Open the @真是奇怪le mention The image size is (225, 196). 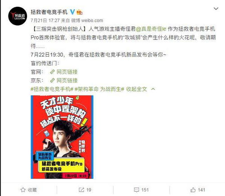[x=151, y=29]
